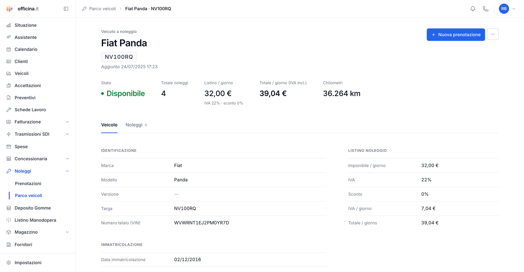This screenshot has width=524, height=272.
Task: Open Impostazioni label in sidebar
Action: coord(28,263)
